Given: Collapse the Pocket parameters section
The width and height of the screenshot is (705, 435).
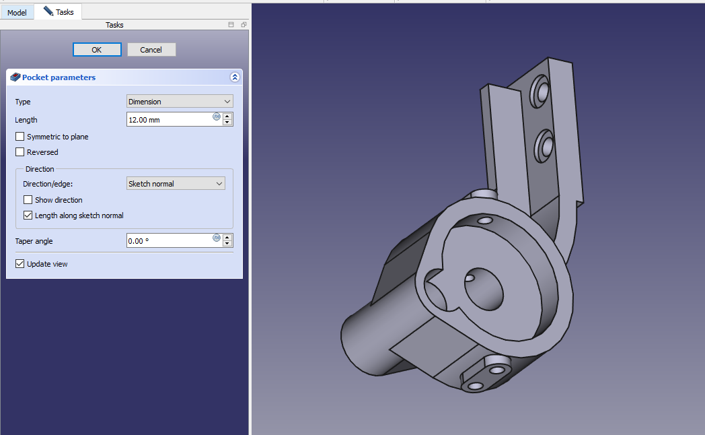Looking at the screenshot, I should [234, 77].
